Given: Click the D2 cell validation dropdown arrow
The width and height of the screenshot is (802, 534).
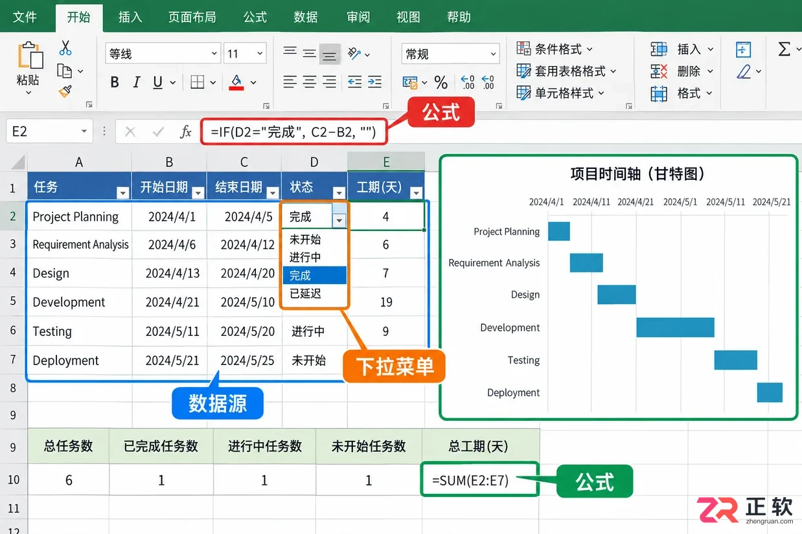Looking at the screenshot, I should click(x=339, y=221).
